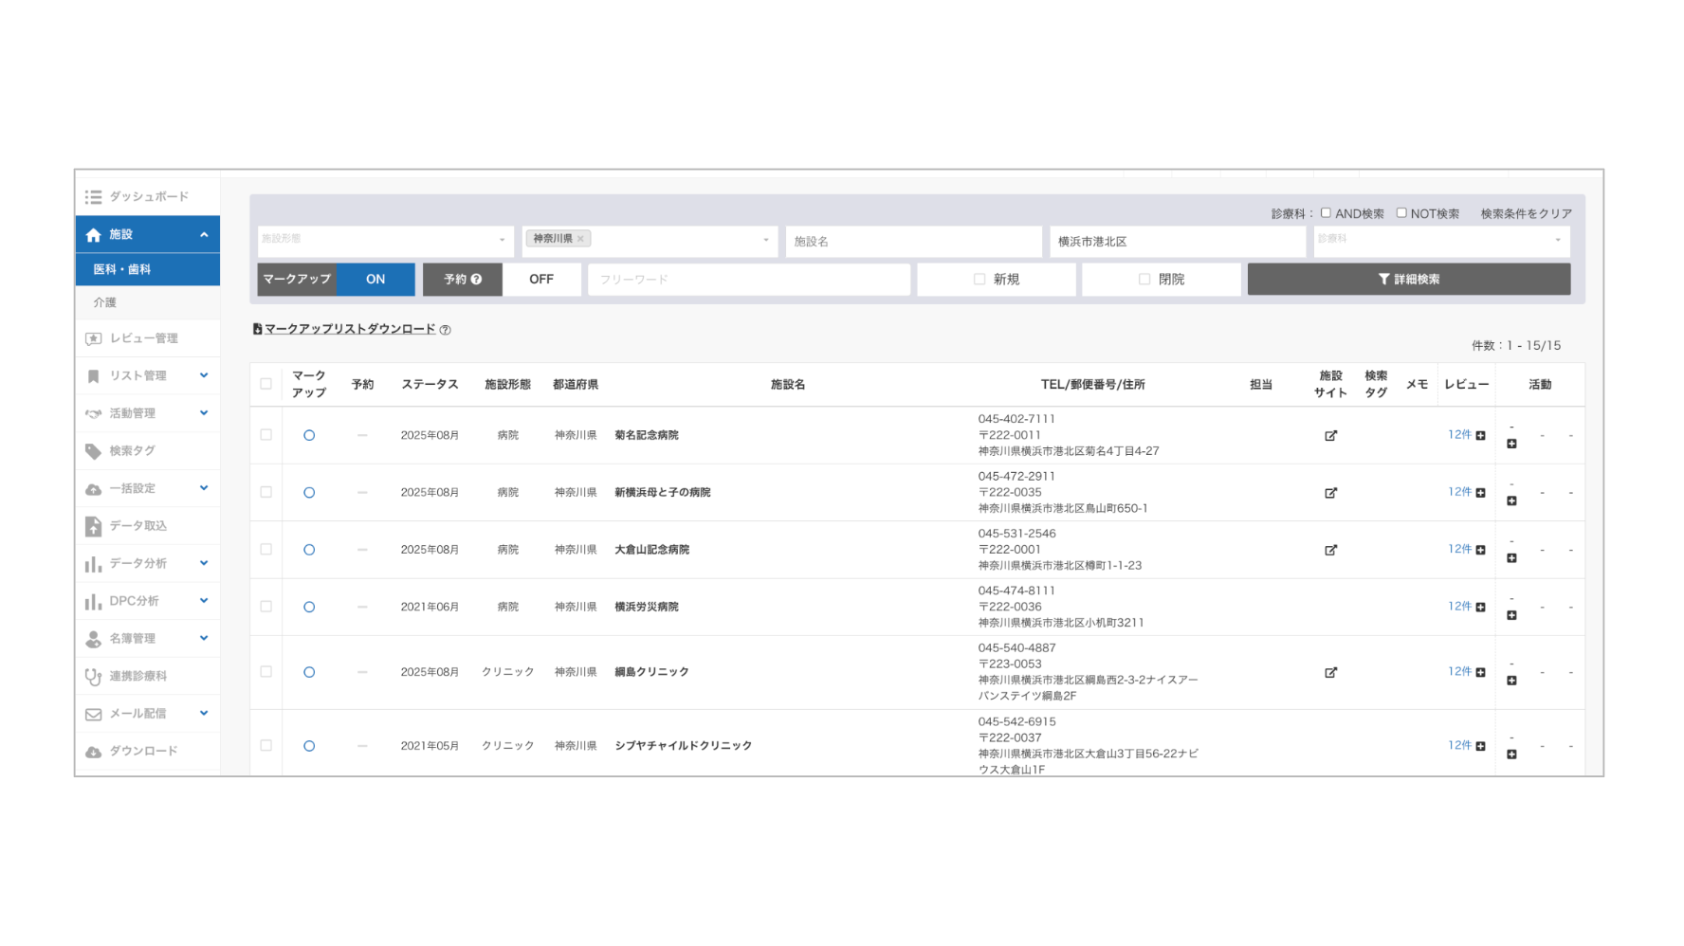This screenshot has width=1684, height=946.
Task: Expand reviews plus icon for 菊名記念病院
Action: pos(1481,436)
